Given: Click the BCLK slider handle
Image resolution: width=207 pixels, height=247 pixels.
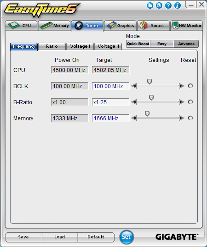Looking at the screenshot, I should 149,82.
